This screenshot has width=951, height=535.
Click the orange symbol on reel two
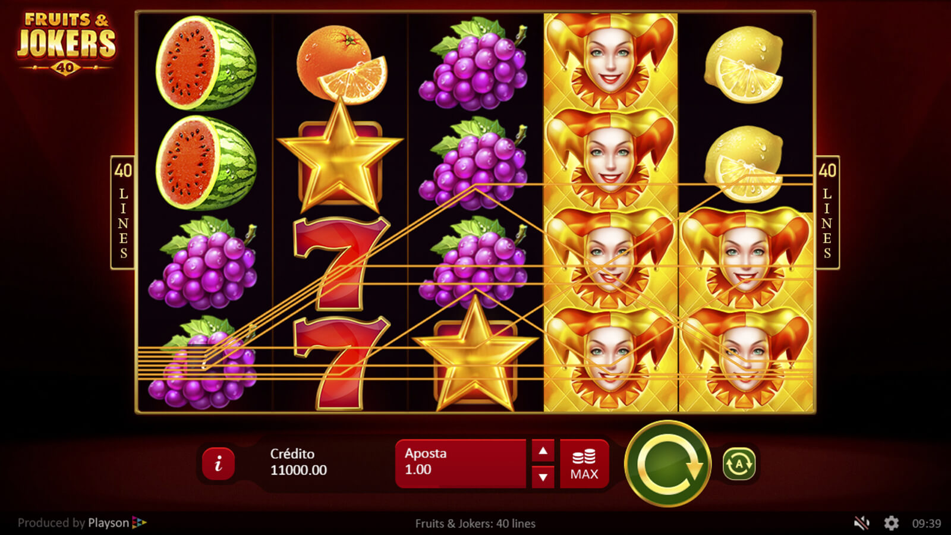pyautogui.click(x=341, y=63)
